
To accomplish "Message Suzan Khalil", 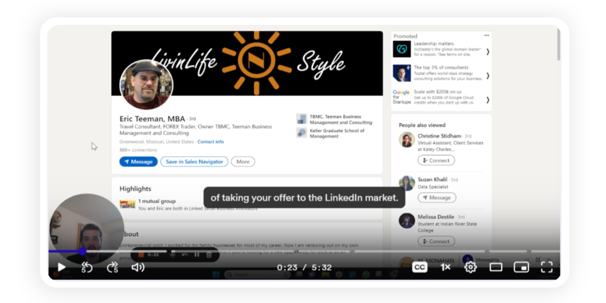I will coord(436,198).
